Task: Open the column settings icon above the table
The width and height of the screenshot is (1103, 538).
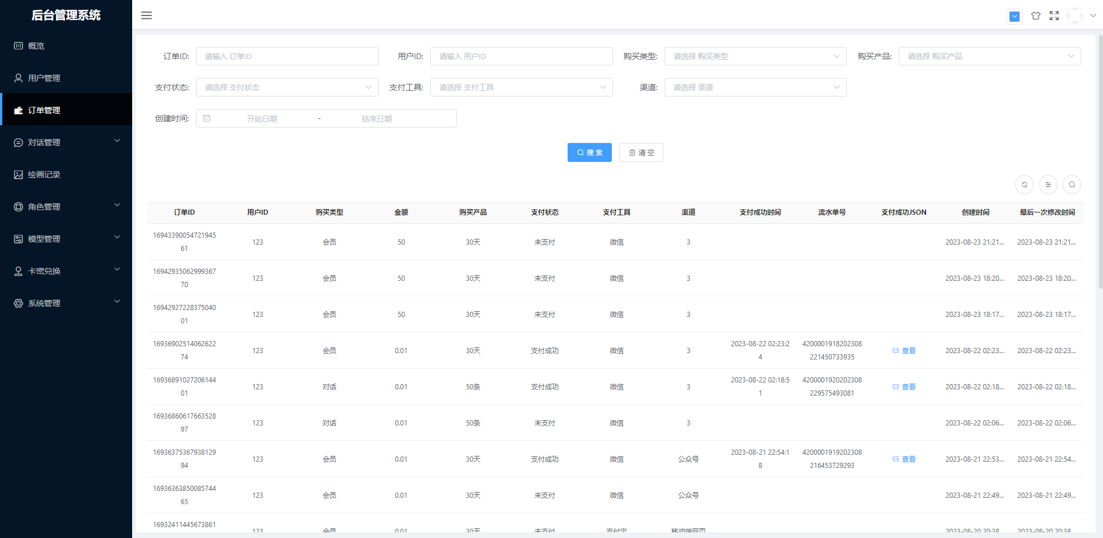Action: (x=1048, y=184)
